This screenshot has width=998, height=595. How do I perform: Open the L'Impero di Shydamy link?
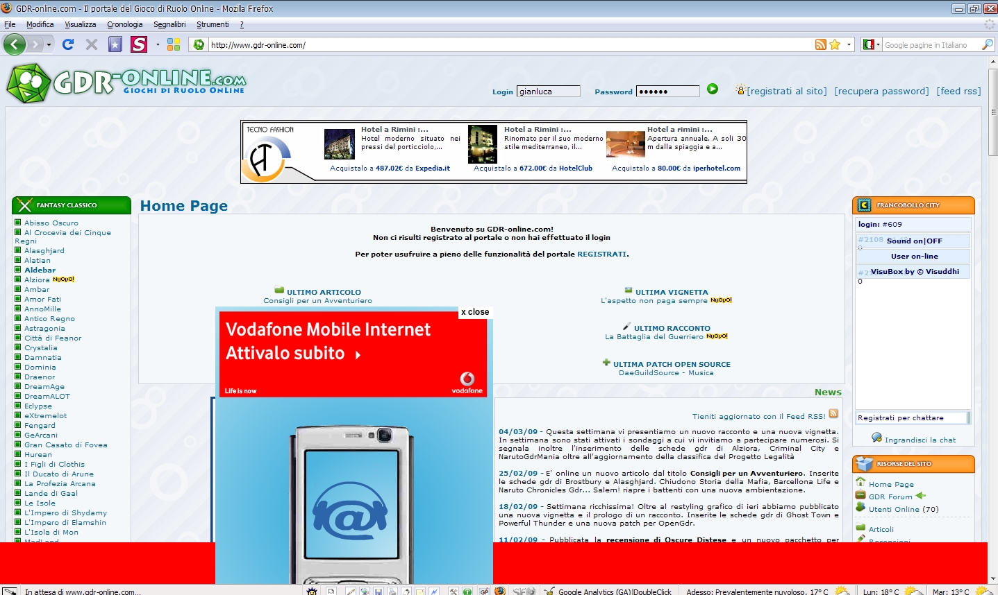65,512
